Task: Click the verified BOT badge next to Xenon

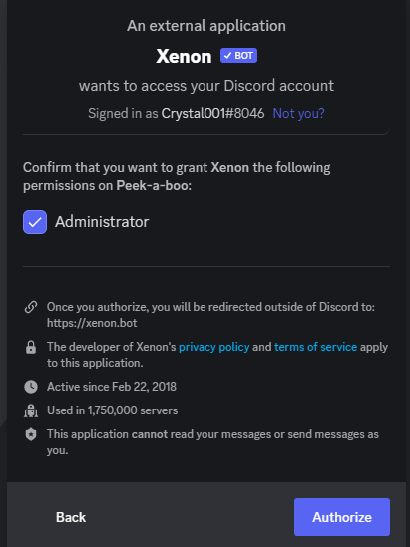Action: coord(238,56)
